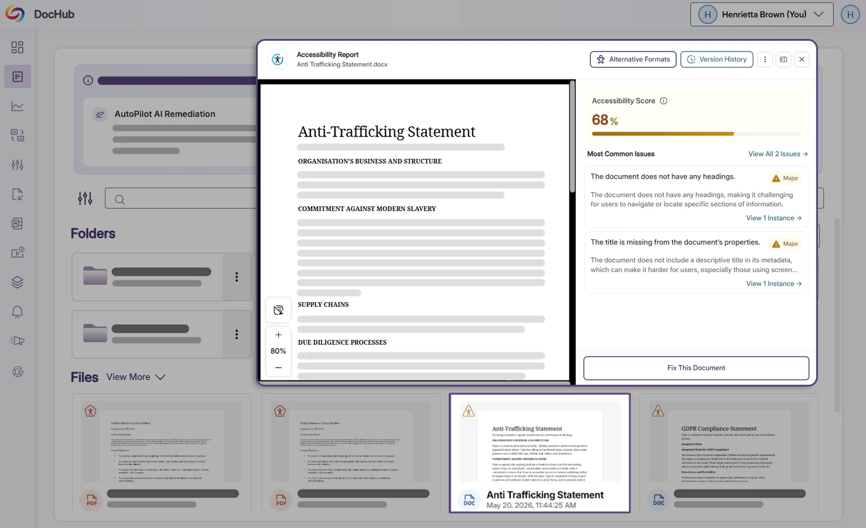
Task: Click accessibility badge on first PDF thumbnail
Action: [90, 411]
